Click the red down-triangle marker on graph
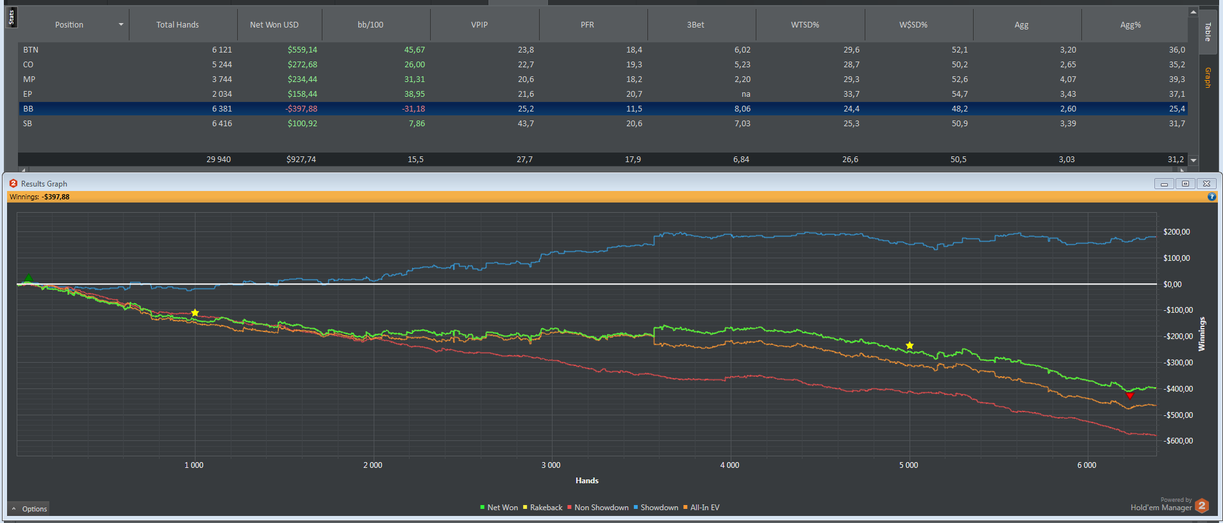This screenshot has width=1223, height=523. [x=1129, y=396]
